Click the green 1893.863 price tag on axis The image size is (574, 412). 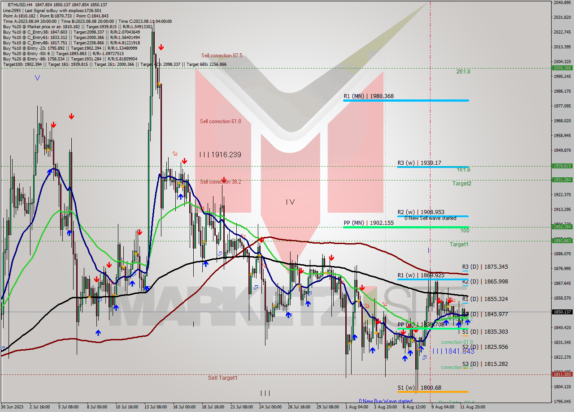[x=562, y=240]
